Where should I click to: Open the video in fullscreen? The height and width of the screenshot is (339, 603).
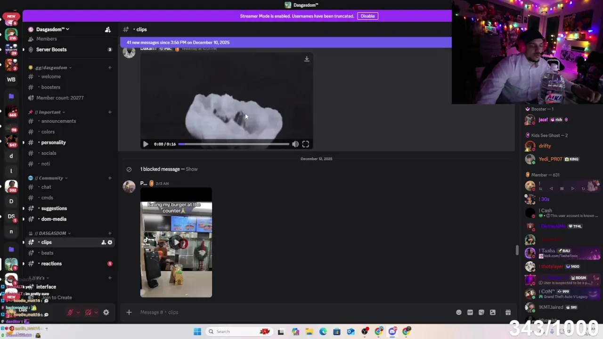306,144
